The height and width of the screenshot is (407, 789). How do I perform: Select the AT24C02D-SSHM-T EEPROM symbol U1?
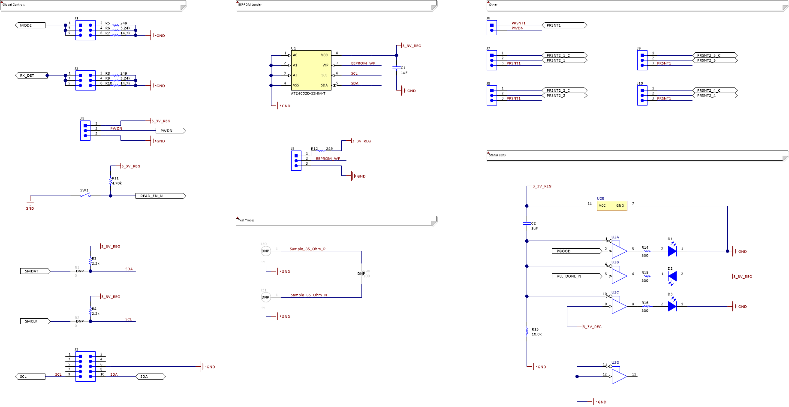pyautogui.click(x=312, y=71)
